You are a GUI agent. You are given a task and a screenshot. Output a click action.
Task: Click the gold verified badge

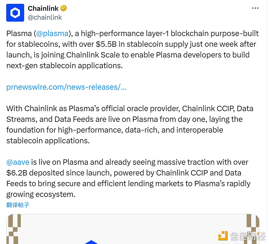click(x=63, y=8)
